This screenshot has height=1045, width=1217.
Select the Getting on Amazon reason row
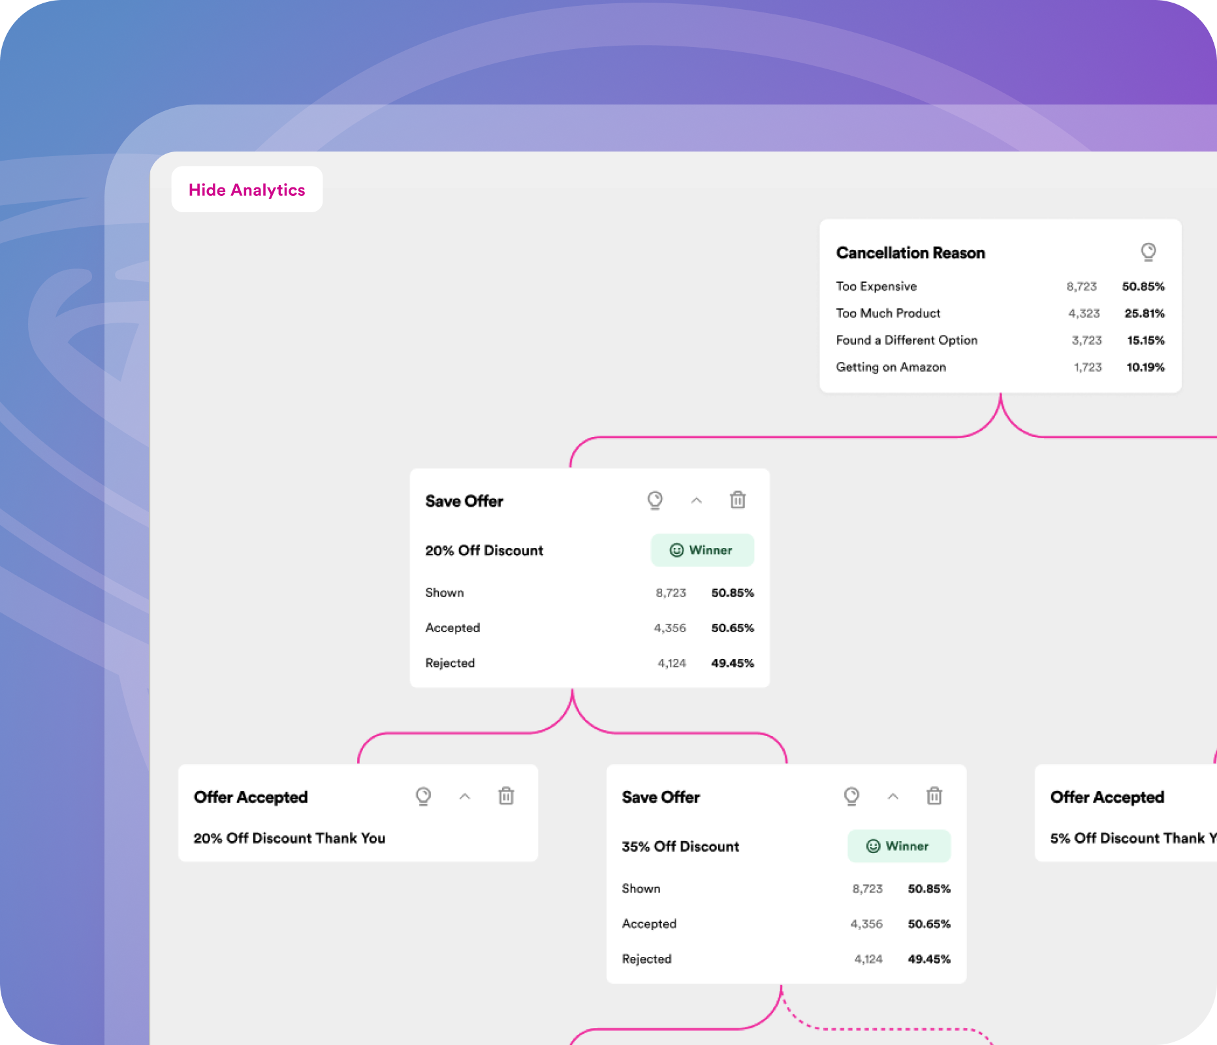1000,367
